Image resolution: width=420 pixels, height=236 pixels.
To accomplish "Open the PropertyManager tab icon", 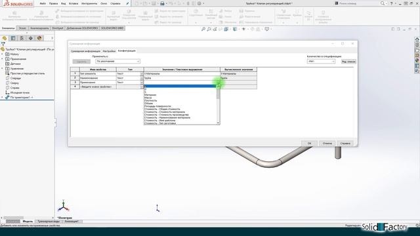I will 13,38.
